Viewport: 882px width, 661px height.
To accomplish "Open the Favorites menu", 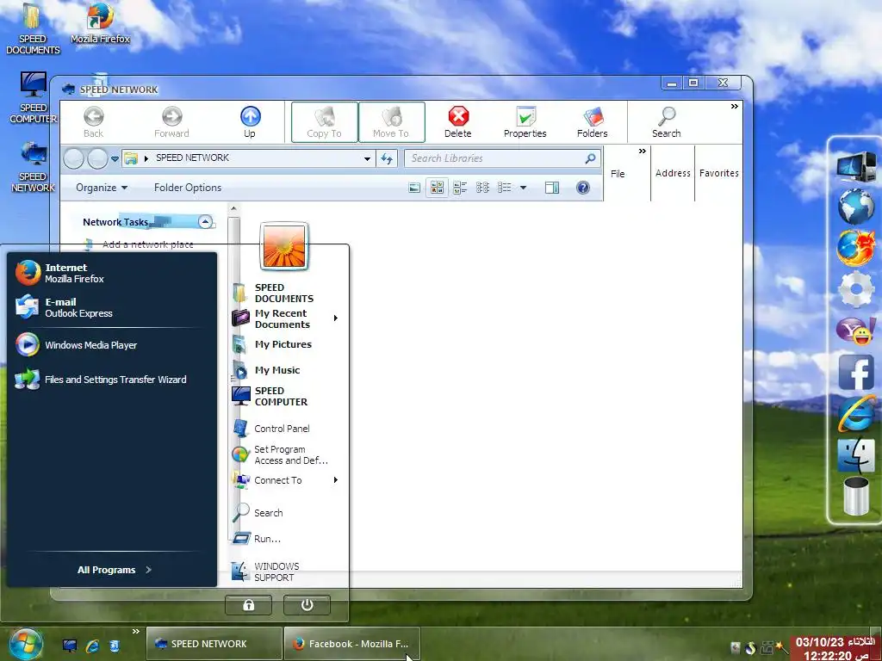I will tap(719, 173).
